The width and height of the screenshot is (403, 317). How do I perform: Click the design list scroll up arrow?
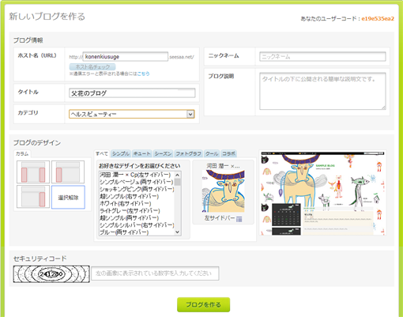(178, 175)
